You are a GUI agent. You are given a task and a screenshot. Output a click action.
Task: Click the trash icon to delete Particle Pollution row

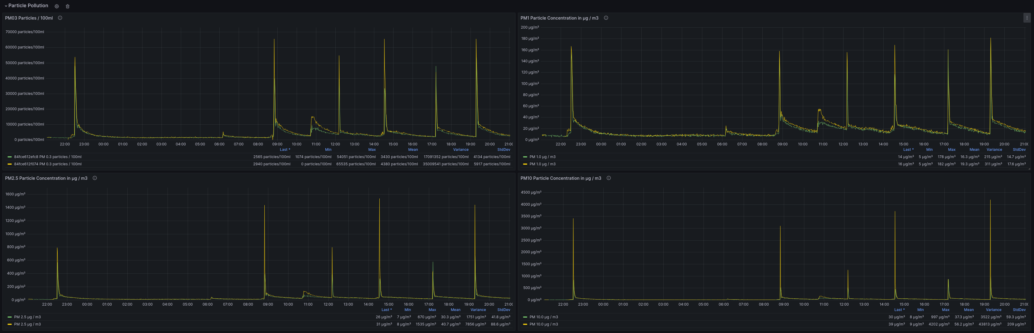tap(67, 6)
